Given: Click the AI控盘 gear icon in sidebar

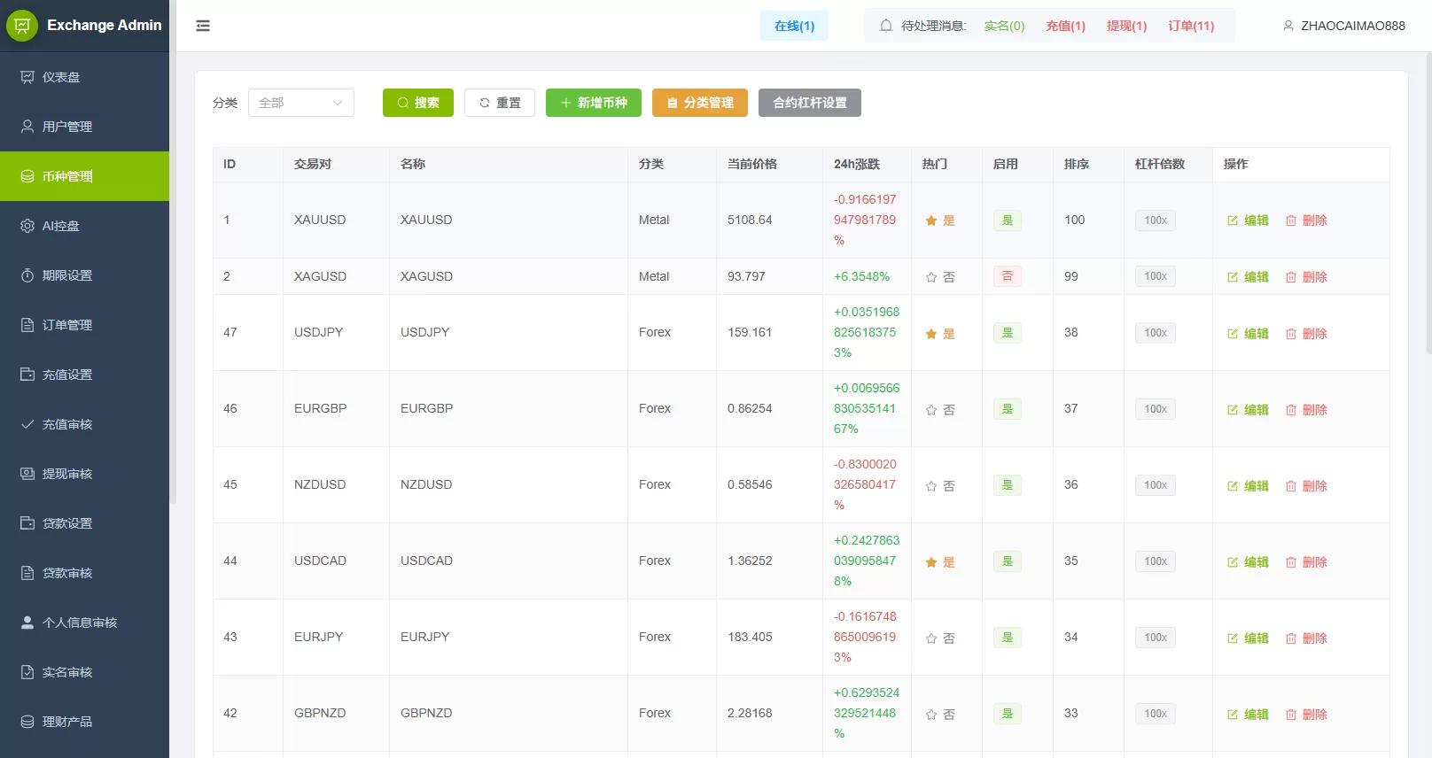Looking at the screenshot, I should tap(27, 226).
